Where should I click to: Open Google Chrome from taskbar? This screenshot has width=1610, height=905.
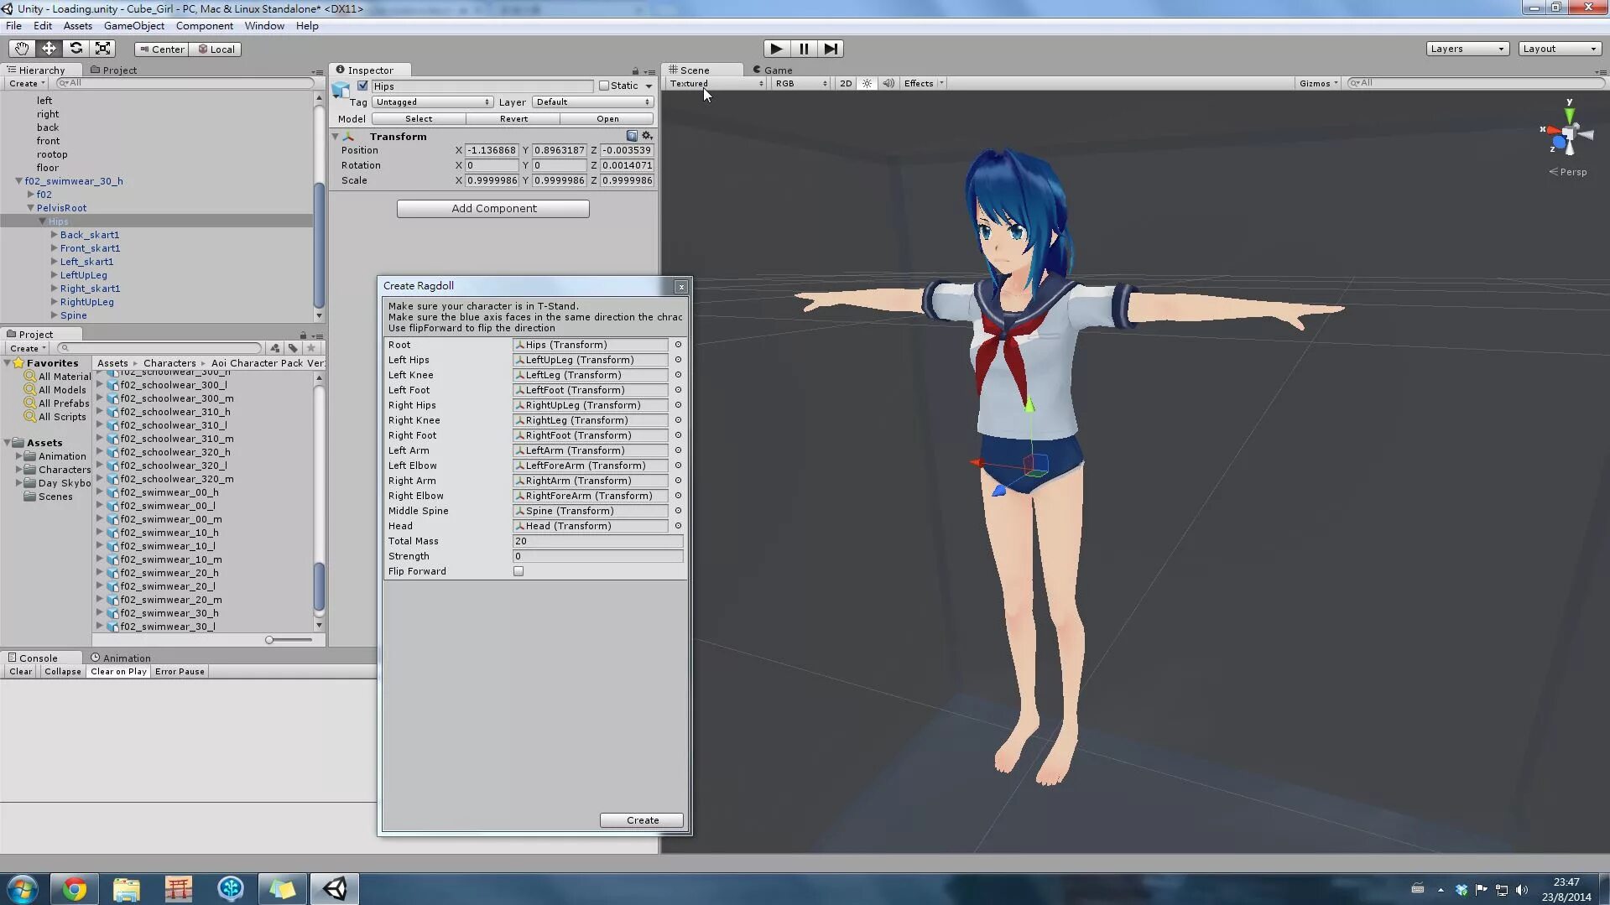pos(74,889)
